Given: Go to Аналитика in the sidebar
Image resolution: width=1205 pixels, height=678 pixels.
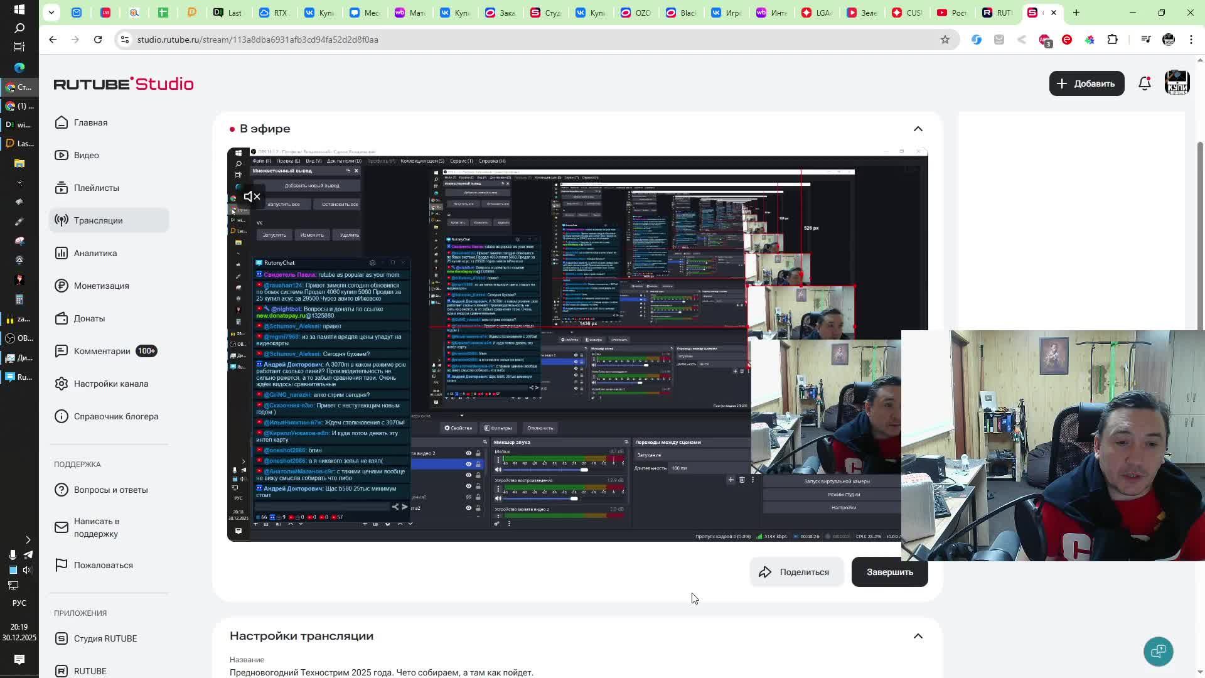Looking at the screenshot, I should [95, 253].
